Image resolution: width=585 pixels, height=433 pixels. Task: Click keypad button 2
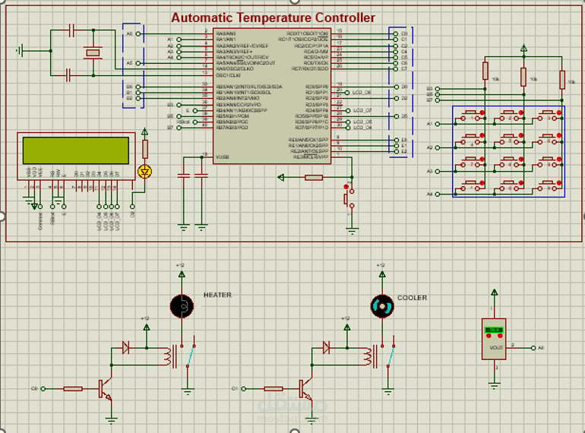click(511, 115)
